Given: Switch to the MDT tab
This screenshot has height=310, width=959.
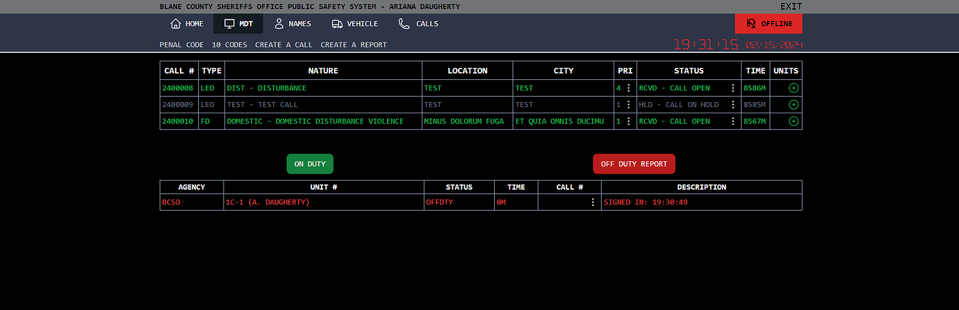Looking at the screenshot, I should [238, 24].
